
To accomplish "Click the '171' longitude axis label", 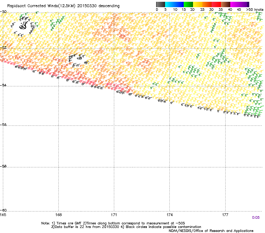I will [x=114, y=215].
